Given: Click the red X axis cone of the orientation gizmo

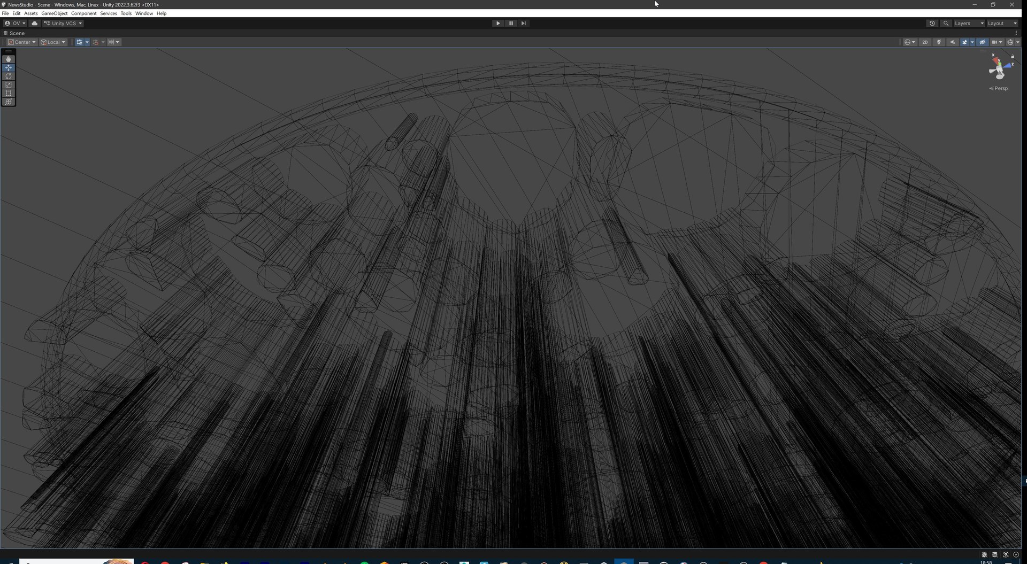Looking at the screenshot, I should 995,60.
